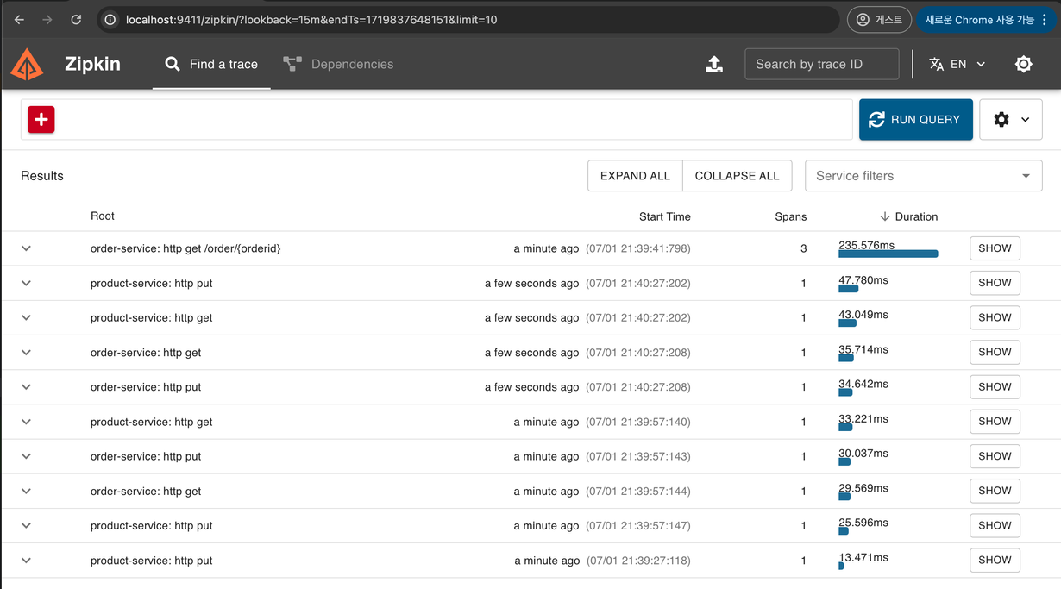1061x589 pixels.
Task: Click timestamp (07/01 21:39:57:147)
Action: (x=638, y=526)
